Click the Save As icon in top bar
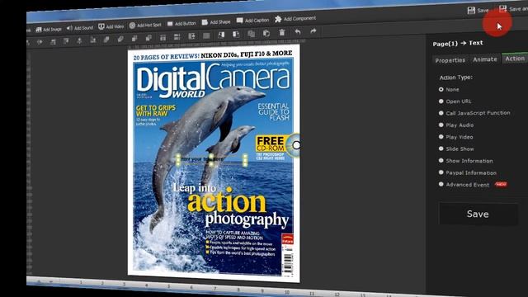528x297 pixels. (502, 9)
